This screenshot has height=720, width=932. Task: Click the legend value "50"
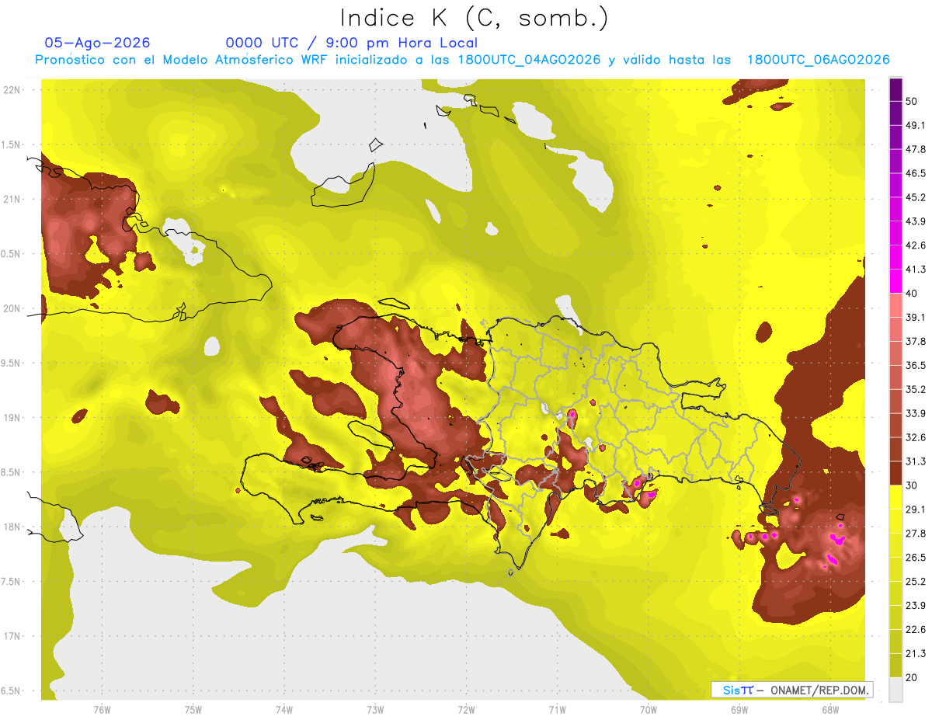[913, 101]
